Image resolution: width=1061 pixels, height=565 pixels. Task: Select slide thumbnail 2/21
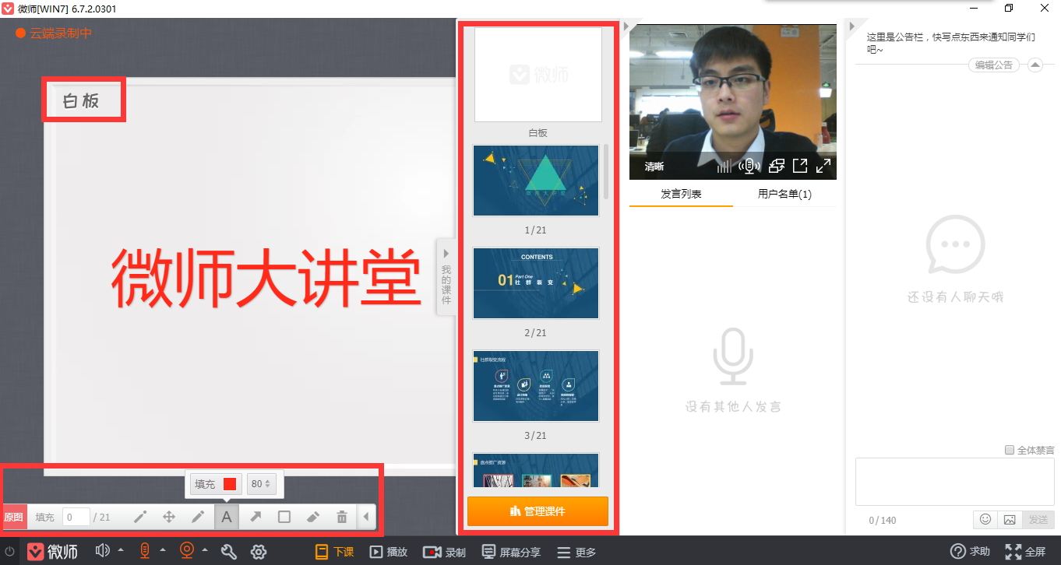(537, 283)
